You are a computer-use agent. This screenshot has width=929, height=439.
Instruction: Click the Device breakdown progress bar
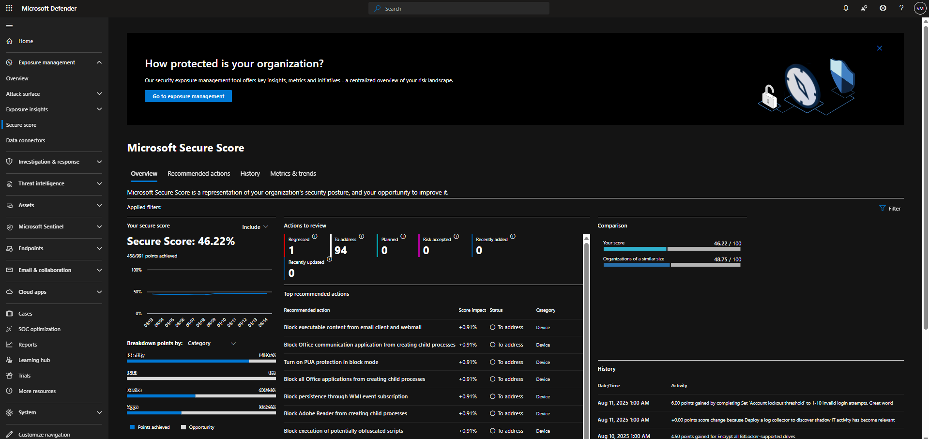[x=201, y=396]
